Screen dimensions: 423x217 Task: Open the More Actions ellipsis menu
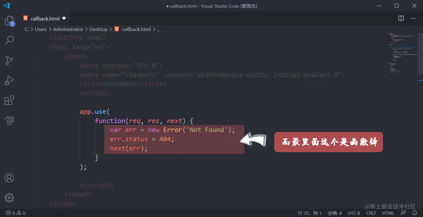[x=413, y=18]
